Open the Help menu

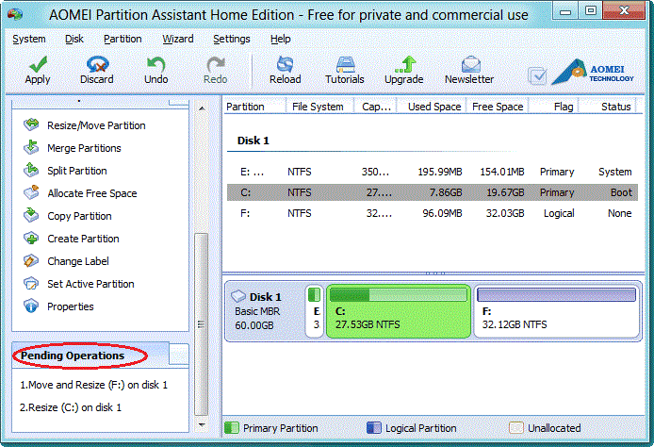click(x=280, y=39)
